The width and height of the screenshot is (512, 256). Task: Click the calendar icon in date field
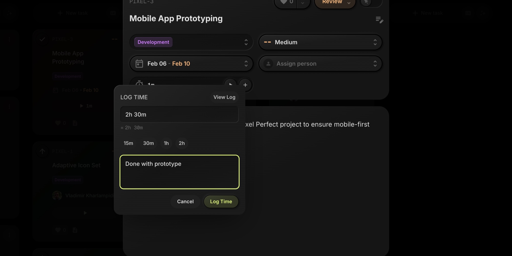pyautogui.click(x=139, y=63)
